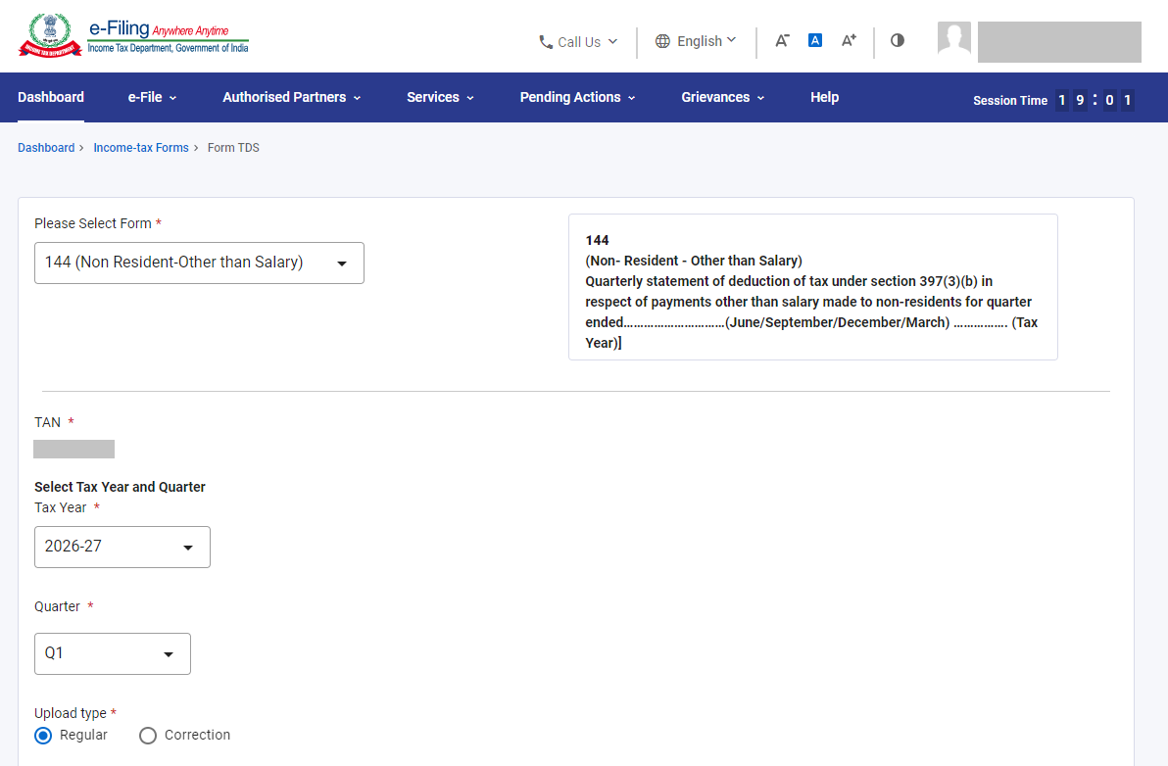Open the Please Select Form dropdown

click(199, 263)
